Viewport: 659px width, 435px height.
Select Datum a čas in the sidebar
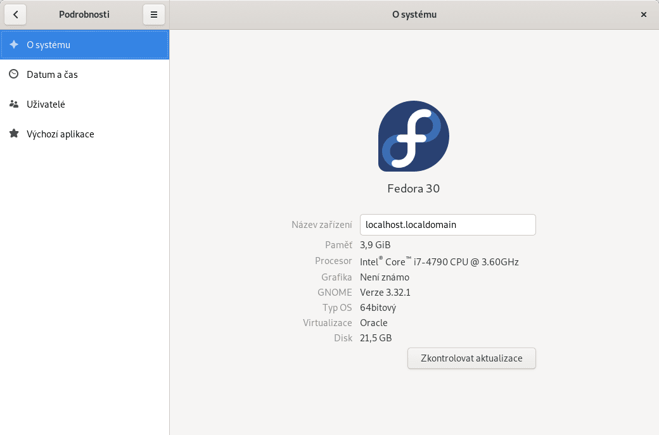click(x=51, y=74)
